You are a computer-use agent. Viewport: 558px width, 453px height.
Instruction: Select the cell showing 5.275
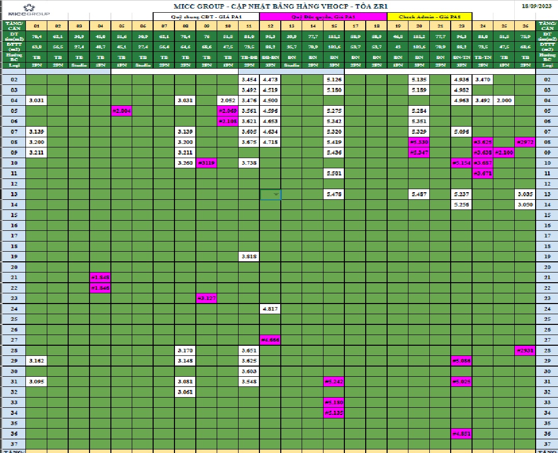[334, 111]
